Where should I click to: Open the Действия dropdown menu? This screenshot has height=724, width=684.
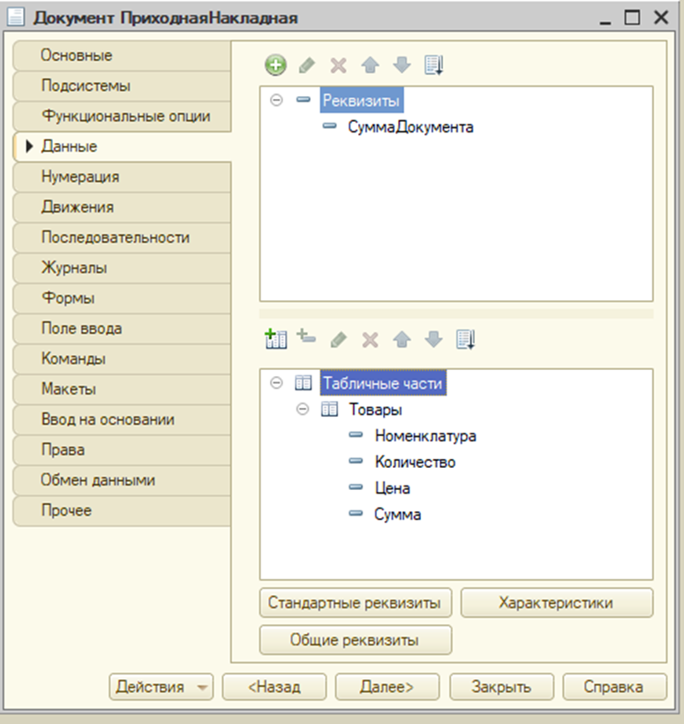coord(162,687)
